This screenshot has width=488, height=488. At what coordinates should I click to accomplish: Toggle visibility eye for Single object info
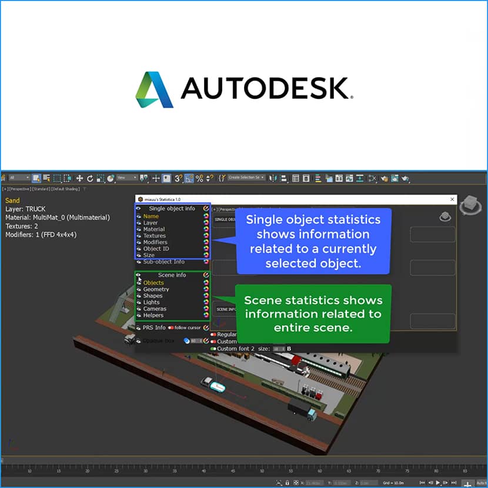pos(138,208)
